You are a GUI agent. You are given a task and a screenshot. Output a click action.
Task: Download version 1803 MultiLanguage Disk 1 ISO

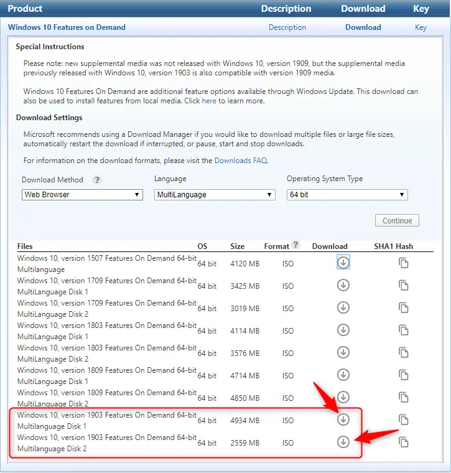coord(343,330)
